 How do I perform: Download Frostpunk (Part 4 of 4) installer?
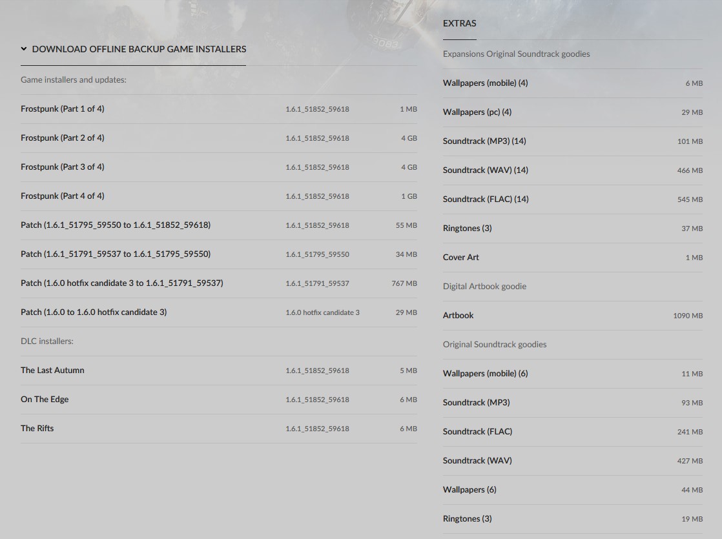(219, 196)
